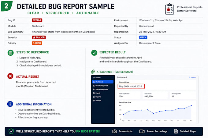Click the OPEN status badge
The image size is (208, 138).
[x=143, y=37]
